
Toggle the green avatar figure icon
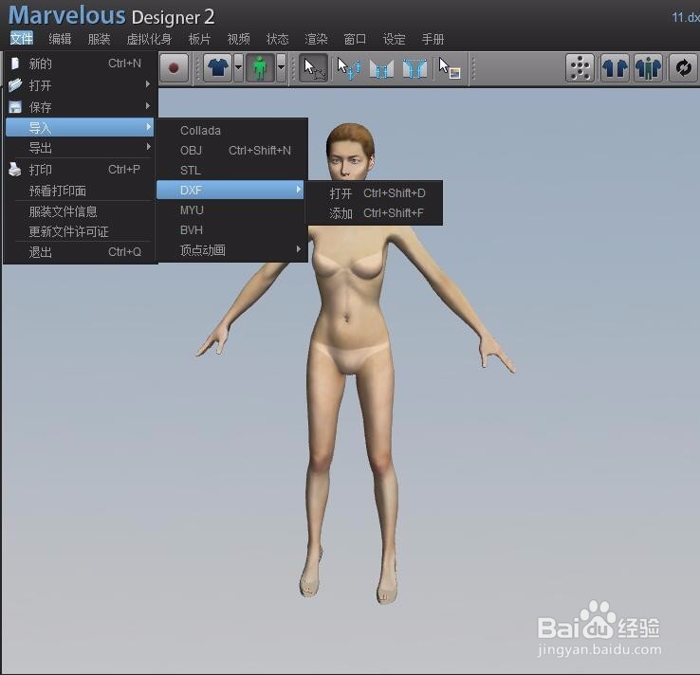(x=260, y=68)
